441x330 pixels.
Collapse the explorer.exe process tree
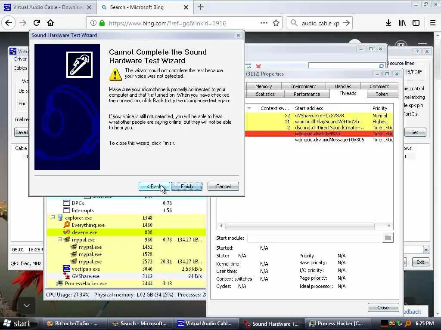pyautogui.click(x=53, y=217)
